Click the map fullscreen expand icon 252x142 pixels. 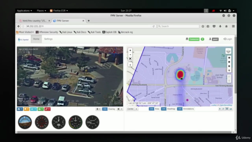coord(130,59)
